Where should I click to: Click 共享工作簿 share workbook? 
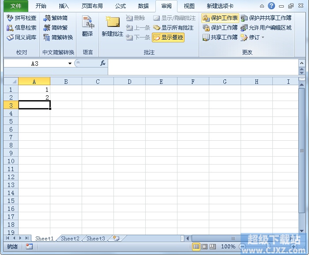coord(220,37)
